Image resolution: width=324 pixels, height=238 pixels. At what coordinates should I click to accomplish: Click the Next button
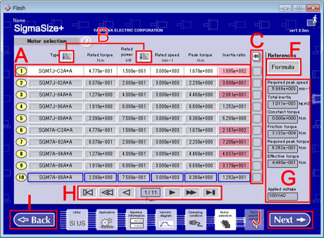(x=290, y=220)
